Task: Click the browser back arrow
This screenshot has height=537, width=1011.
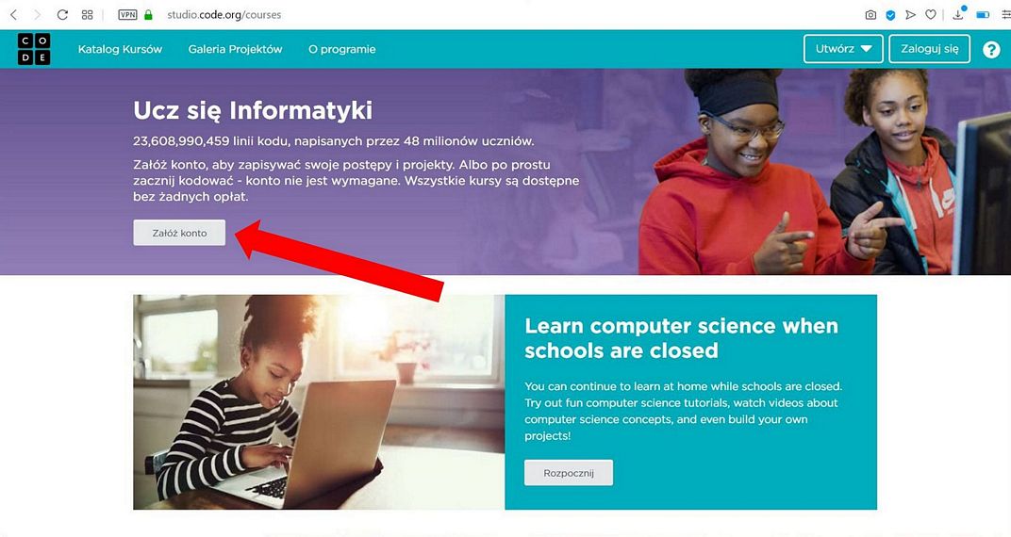Action: pyautogui.click(x=13, y=14)
